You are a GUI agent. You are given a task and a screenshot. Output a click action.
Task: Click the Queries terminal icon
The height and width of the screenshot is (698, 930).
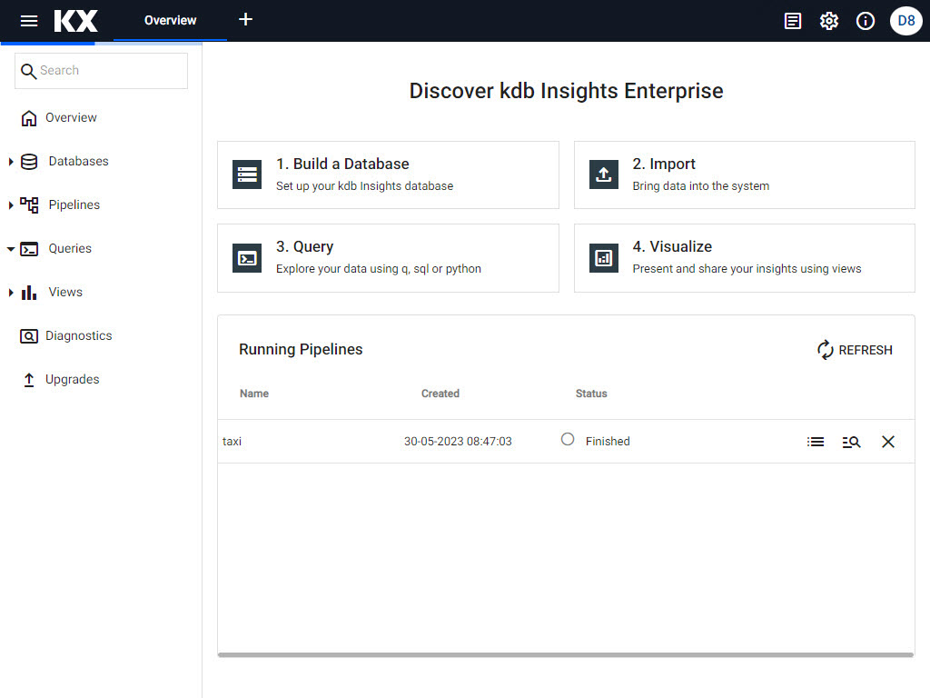[x=29, y=249]
